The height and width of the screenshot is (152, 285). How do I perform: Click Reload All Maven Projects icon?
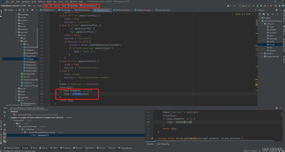point(260,14)
